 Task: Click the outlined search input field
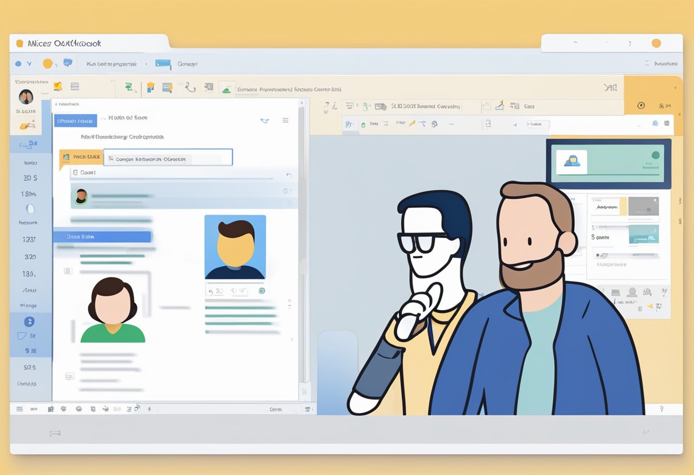pyautogui.click(x=168, y=158)
